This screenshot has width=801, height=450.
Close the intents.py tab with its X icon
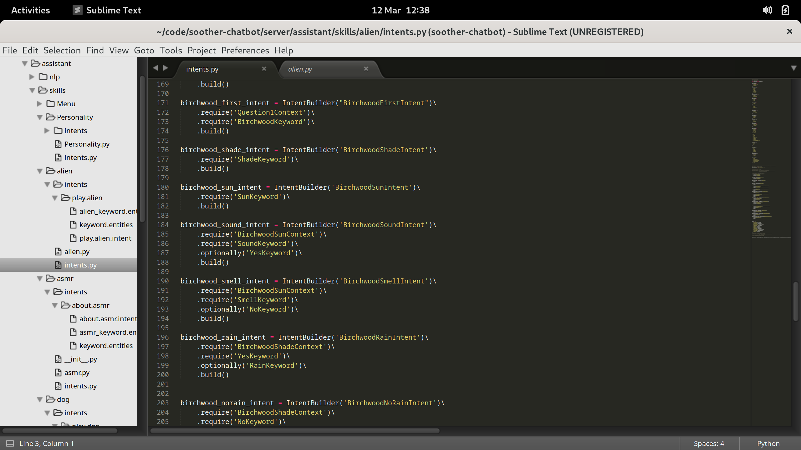click(x=264, y=69)
